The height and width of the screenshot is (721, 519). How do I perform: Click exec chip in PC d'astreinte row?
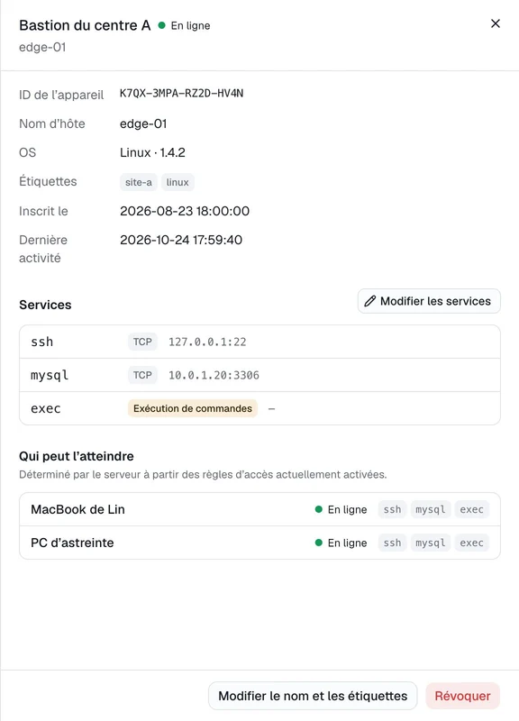click(471, 543)
